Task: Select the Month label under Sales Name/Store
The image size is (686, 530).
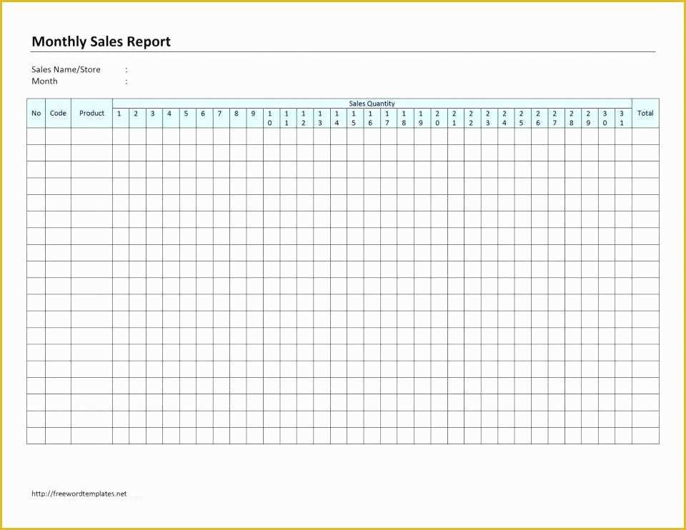Action: 44,81
